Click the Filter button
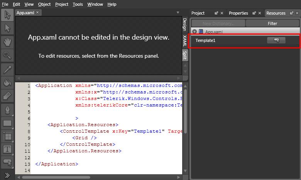Screen dimensions: 301x180 coord(272,23)
